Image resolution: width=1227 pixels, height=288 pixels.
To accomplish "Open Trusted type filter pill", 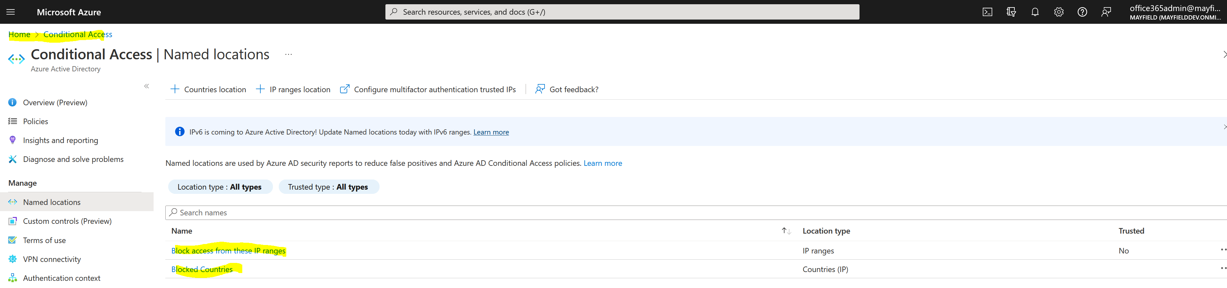I will pos(329,187).
